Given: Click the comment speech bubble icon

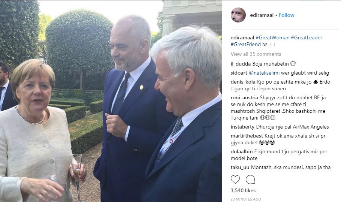Looking at the screenshot, I should click(x=250, y=180).
